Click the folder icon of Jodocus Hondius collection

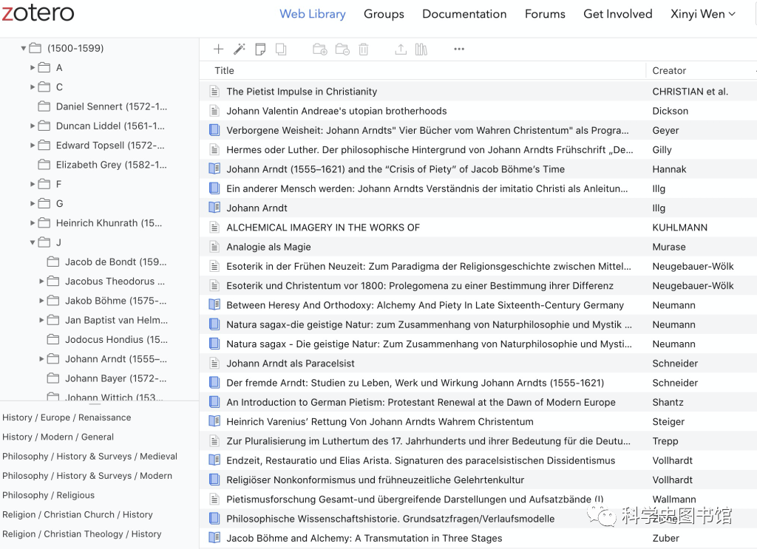tap(53, 339)
